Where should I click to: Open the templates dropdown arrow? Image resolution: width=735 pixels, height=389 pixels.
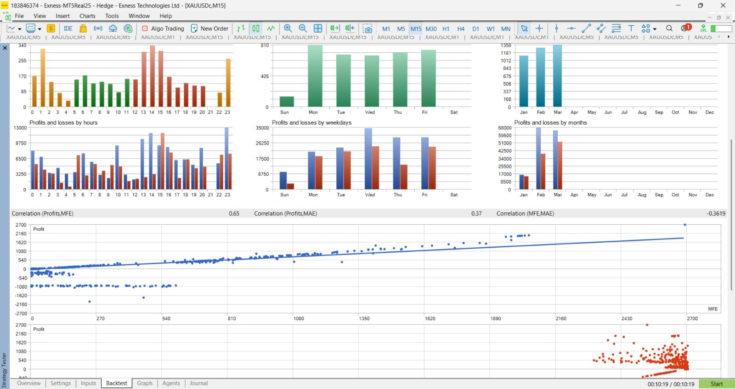pyautogui.click(x=40, y=29)
